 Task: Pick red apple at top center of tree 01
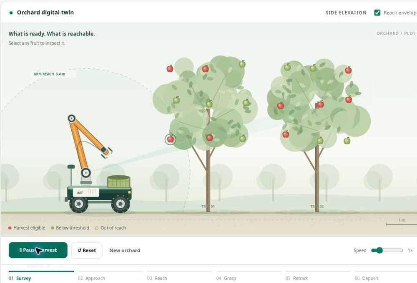coord(205,69)
